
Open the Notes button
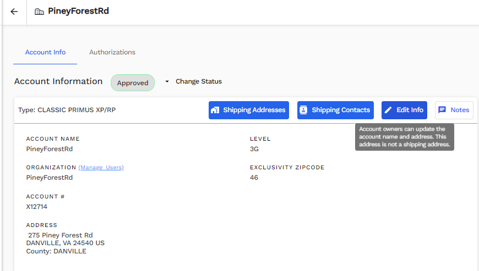(454, 110)
